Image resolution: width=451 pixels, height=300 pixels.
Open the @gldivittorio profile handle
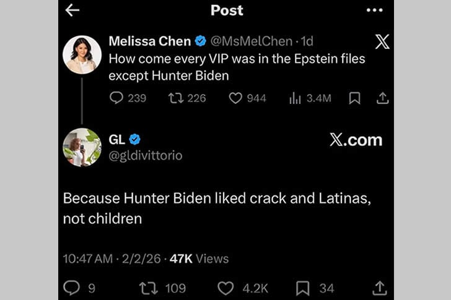tap(146, 156)
